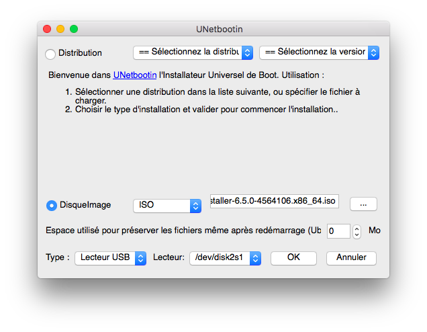This screenshot has height=332, width=427.
Task: Click the UNetbootin window title
Action: click(220, 29)
